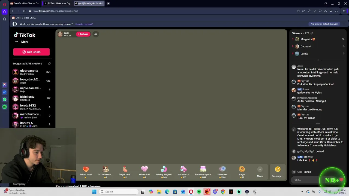349x196 pixels.
Task: Open loreta2432 live stream
Action: point(32,107)
